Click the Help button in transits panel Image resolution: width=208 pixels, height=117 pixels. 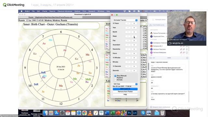point(125,95)
